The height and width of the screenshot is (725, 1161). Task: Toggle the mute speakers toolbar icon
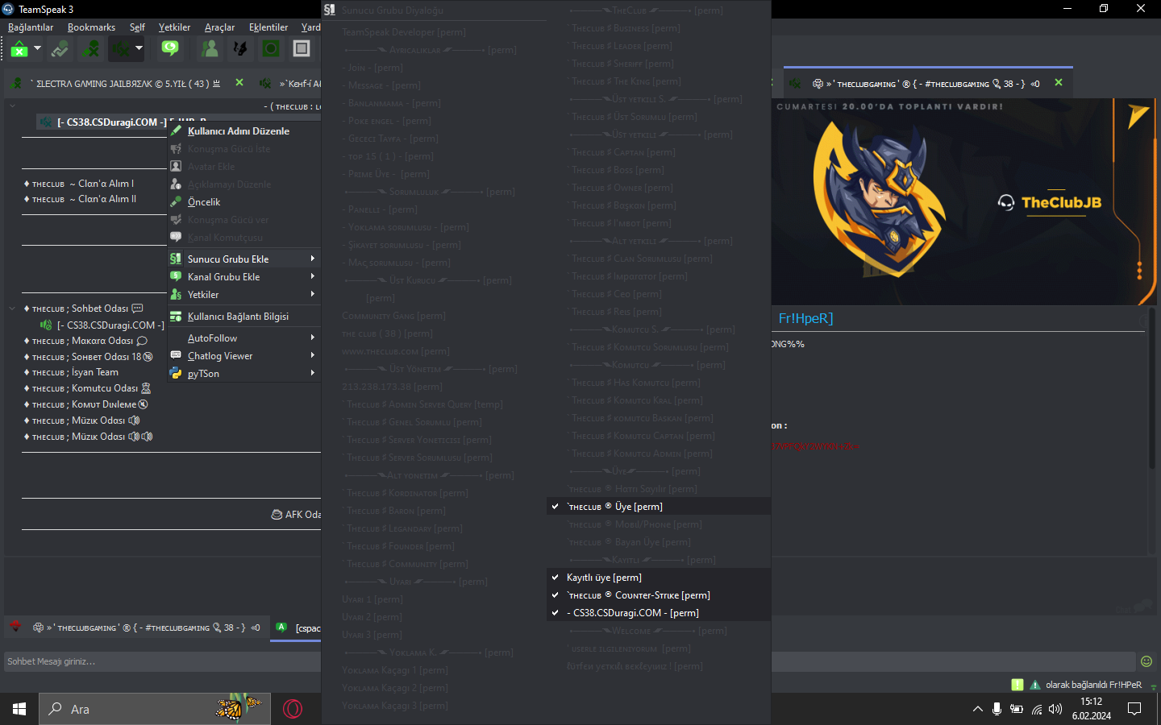click(121, 49)
